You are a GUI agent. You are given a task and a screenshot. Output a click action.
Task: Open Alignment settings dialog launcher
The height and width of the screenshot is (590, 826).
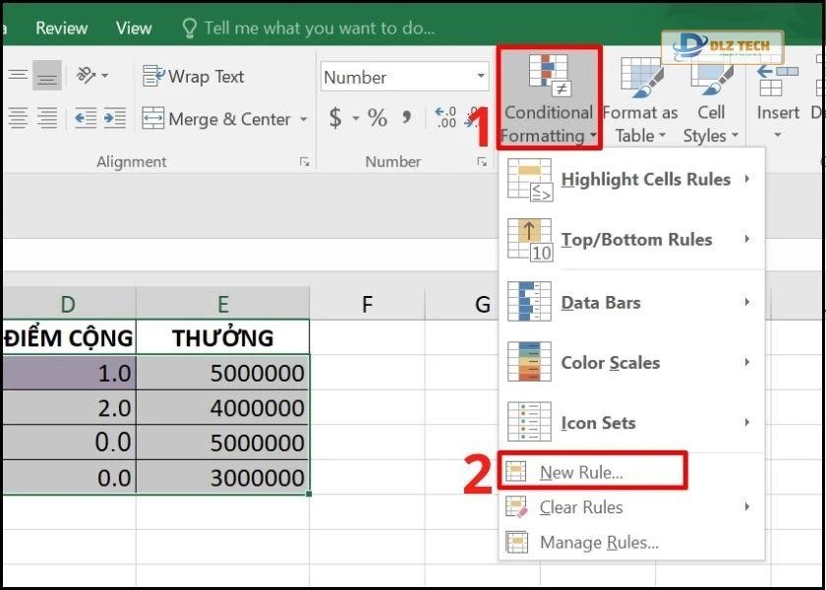coord(305,162)
